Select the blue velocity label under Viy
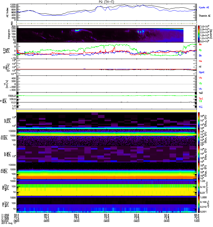This screenshot has width=213, height=227. pyautogui.click(x=201, y=89)
